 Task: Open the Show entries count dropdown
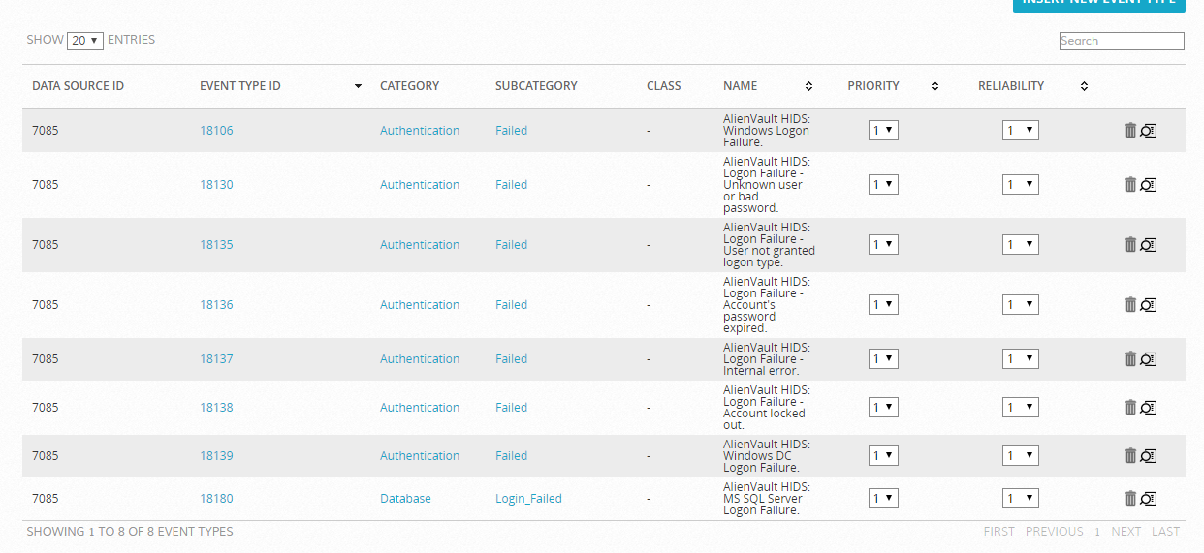coord(85,41)
